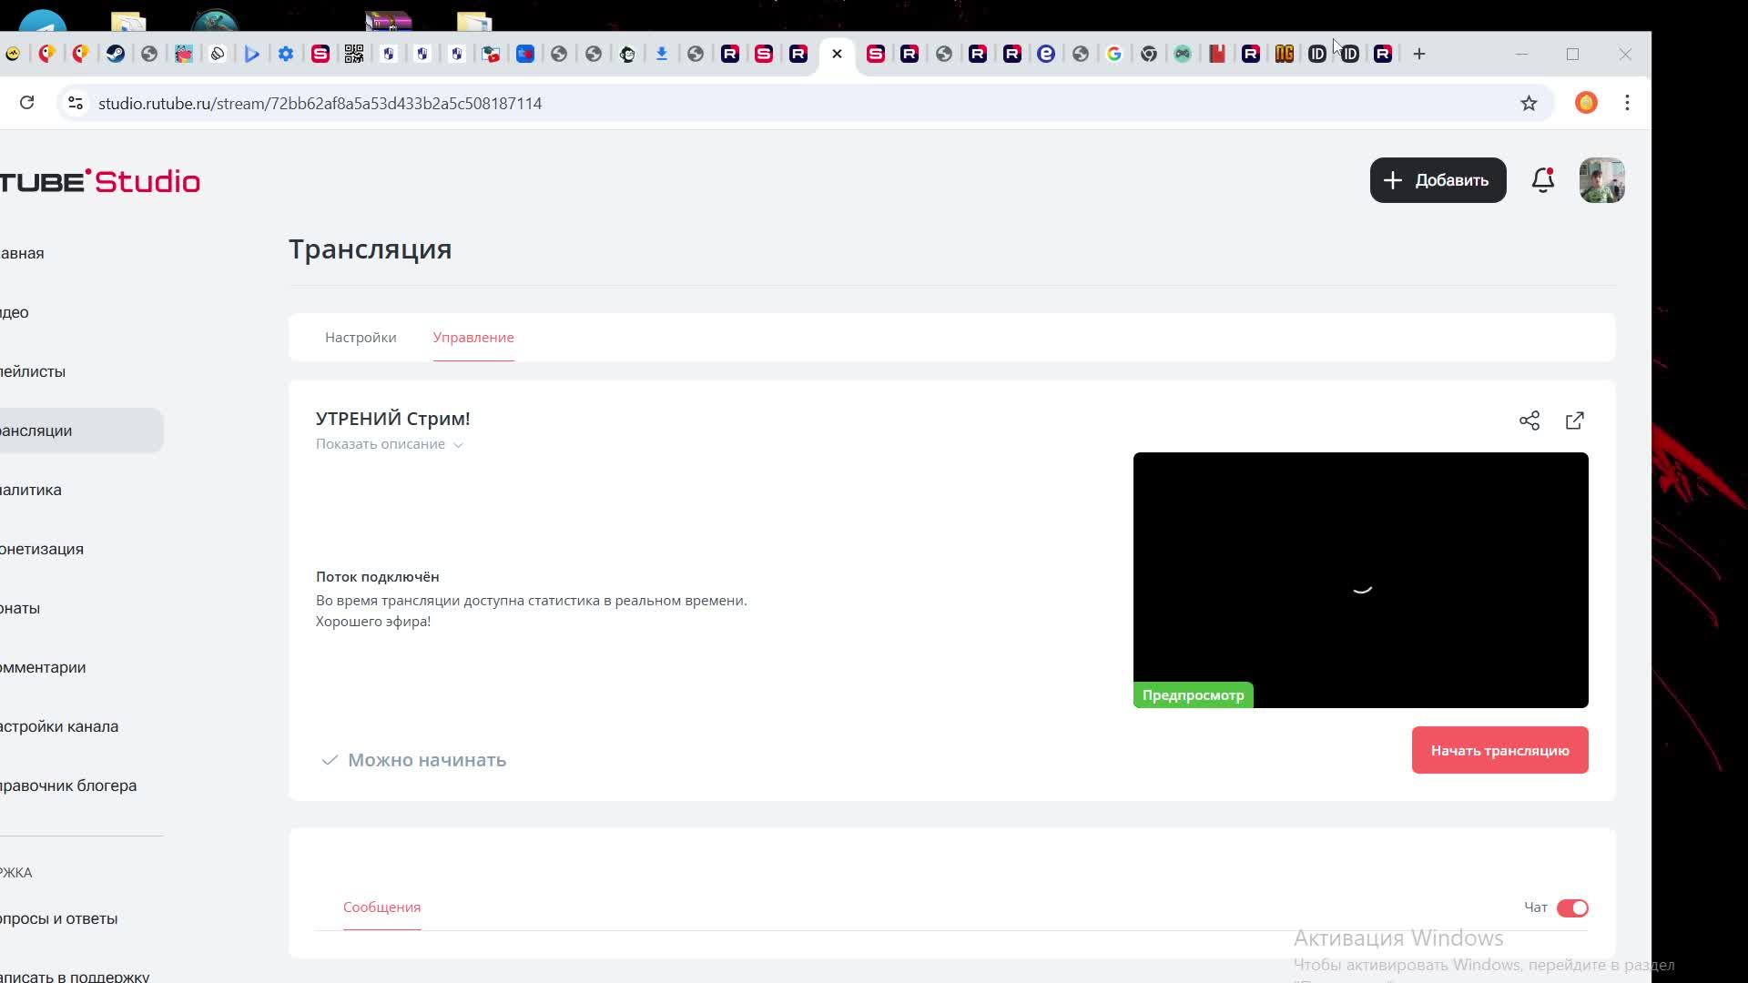Viewport: 1748px width, 983px height.
Task: Open the user avatar menu
Action: pyautogui.click(x=1602, y=180)
